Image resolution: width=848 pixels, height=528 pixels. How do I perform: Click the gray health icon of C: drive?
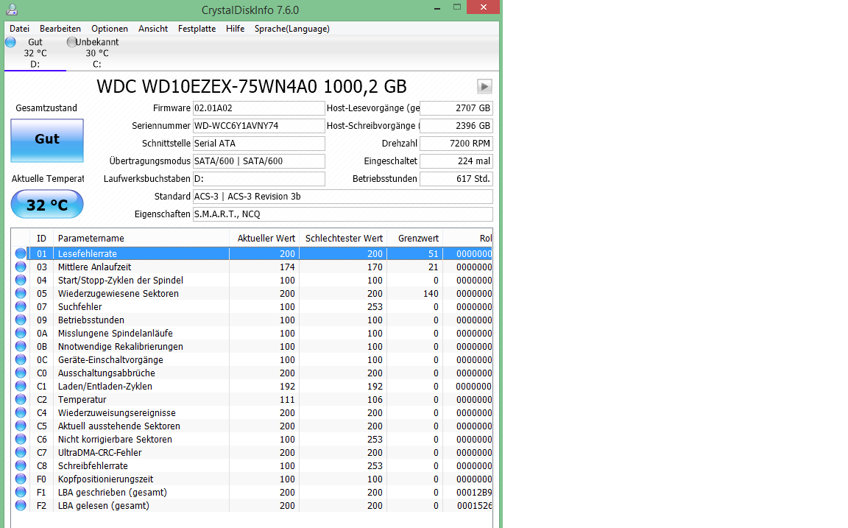point(71,42)
